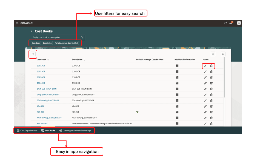
Task: Create a new cost book with the plus button
Action: tap(33, 54)
